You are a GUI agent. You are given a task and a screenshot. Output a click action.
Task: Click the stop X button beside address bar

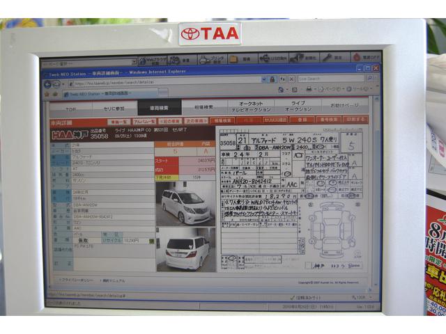[291, 79]
